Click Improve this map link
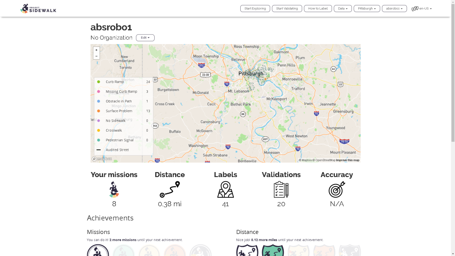455x256 pixels. tap(348, 160)
